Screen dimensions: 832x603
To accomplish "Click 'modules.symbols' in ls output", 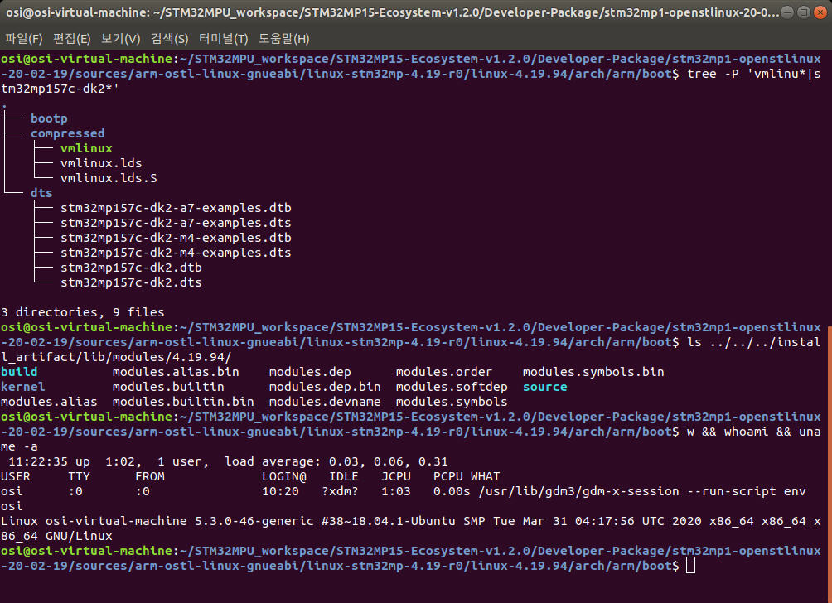I will tap(452, 402).
